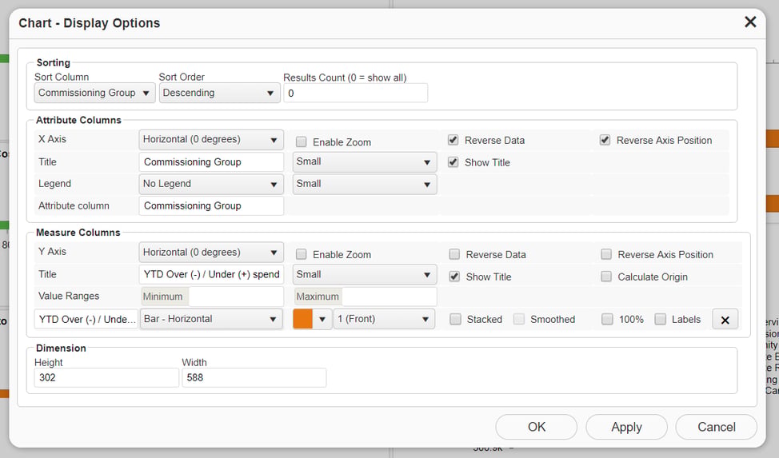
Task: Click the OK button
Action: [x=537, y=427]
